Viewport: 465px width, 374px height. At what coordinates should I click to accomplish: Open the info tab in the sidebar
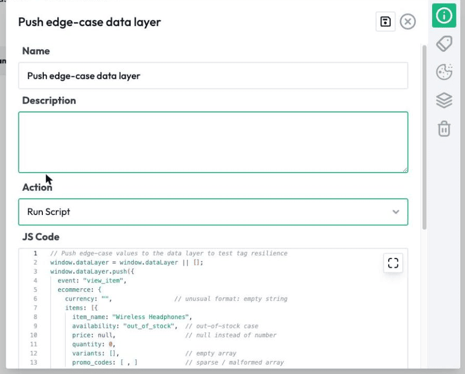point(444,16)
